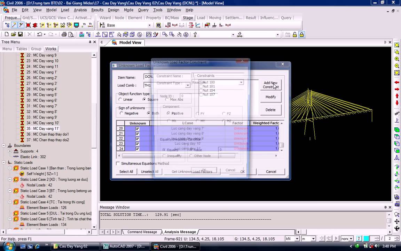Click the four-arrow pan move icon
Image resolution: width=401 pixels, height=251 pixels.
397,221
